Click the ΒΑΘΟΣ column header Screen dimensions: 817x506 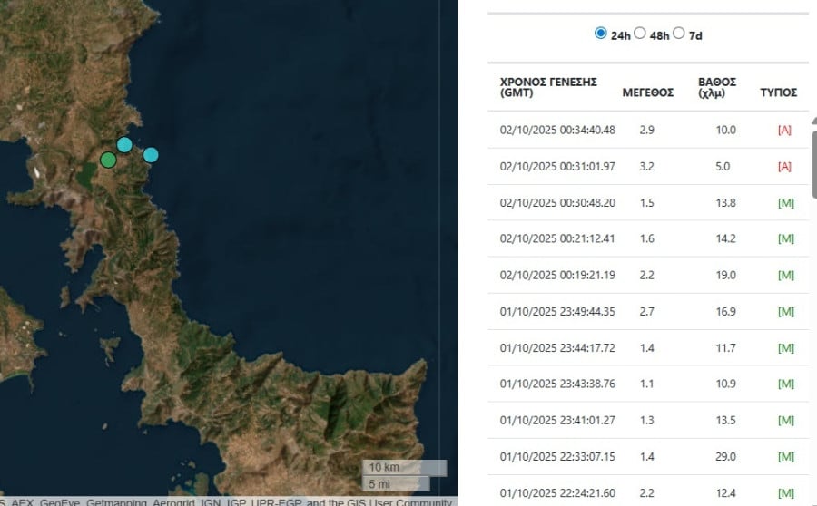(717, 87)
